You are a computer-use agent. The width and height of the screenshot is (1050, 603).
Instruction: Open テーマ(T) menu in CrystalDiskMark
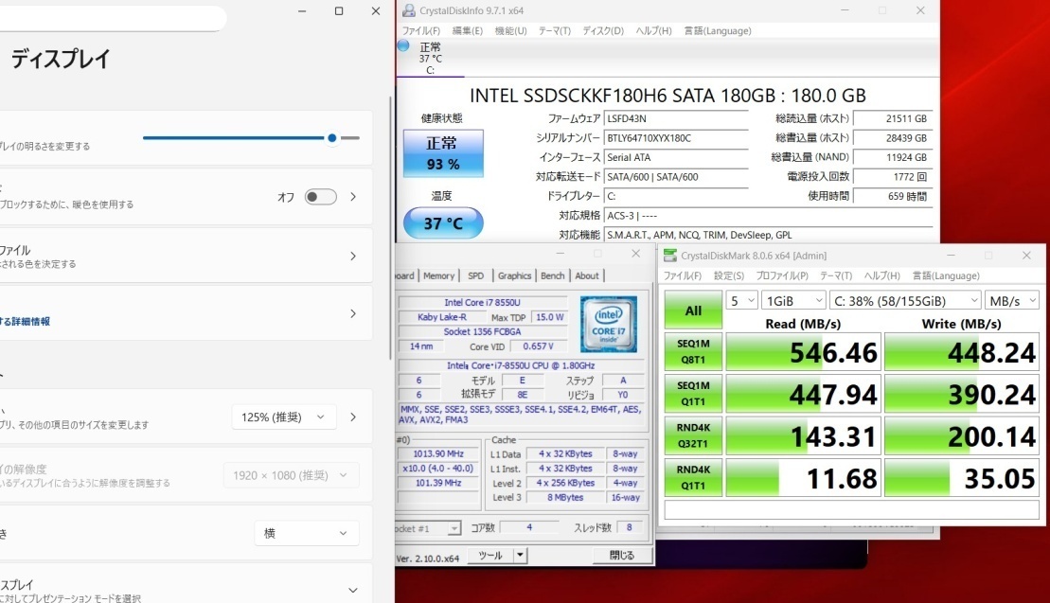pos(836,275)
